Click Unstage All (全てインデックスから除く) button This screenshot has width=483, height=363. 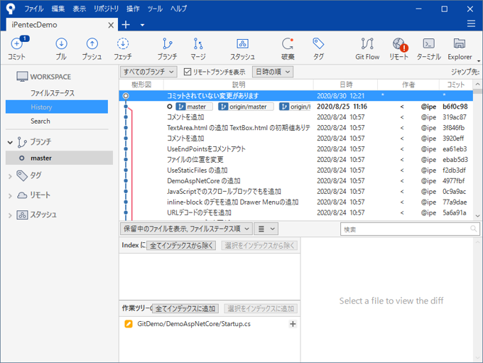(181, 246)
